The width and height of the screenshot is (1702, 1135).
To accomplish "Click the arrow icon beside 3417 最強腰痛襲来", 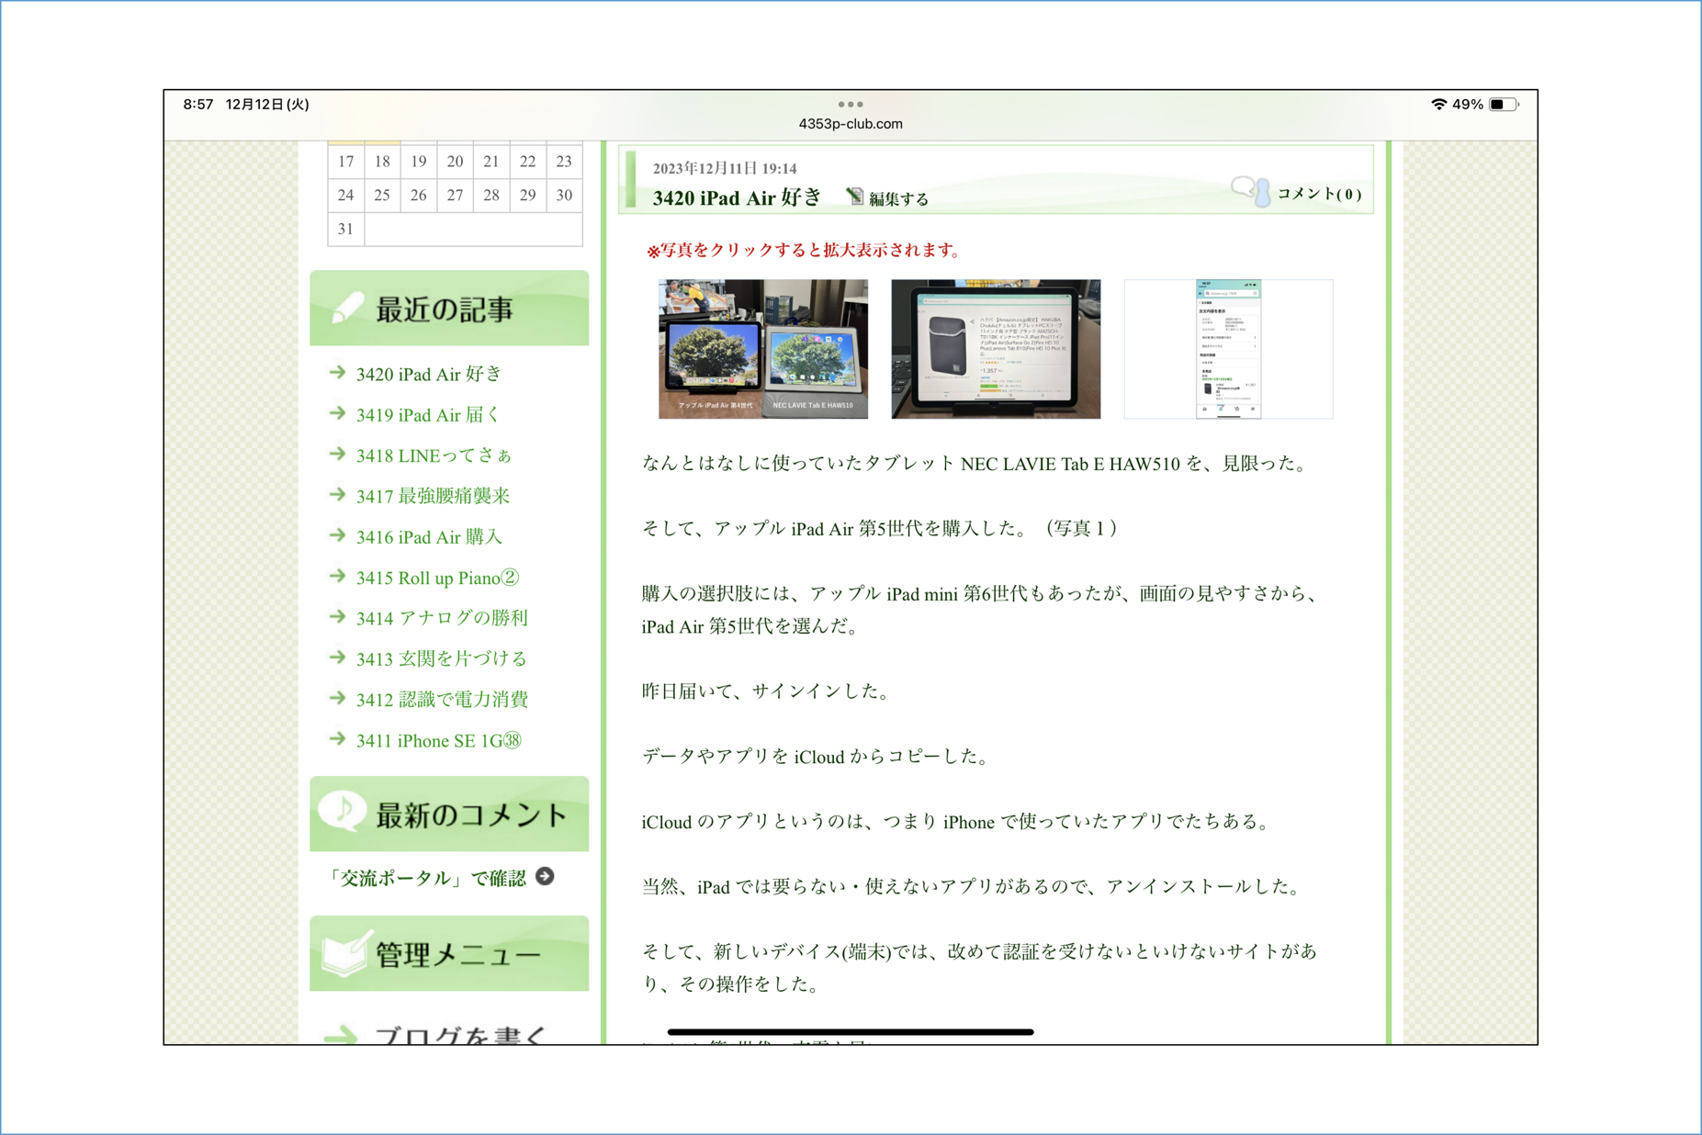I will tap(337, 495).
